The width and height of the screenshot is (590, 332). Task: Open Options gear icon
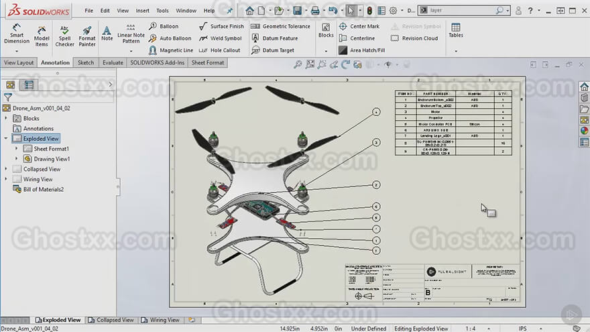coord(393,11)
